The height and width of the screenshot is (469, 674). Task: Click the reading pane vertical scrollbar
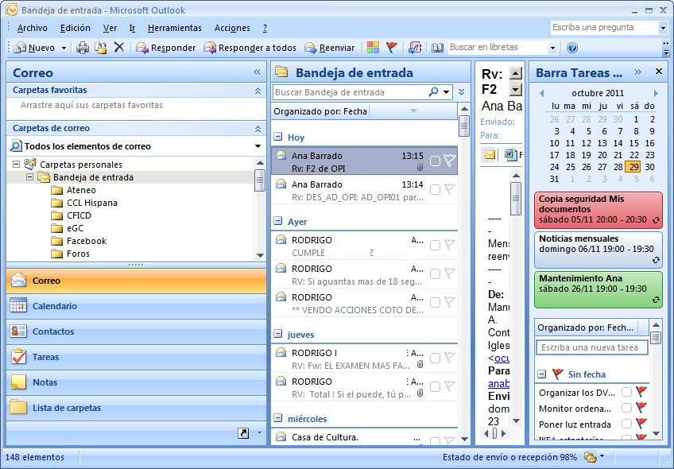click(516, 297)
